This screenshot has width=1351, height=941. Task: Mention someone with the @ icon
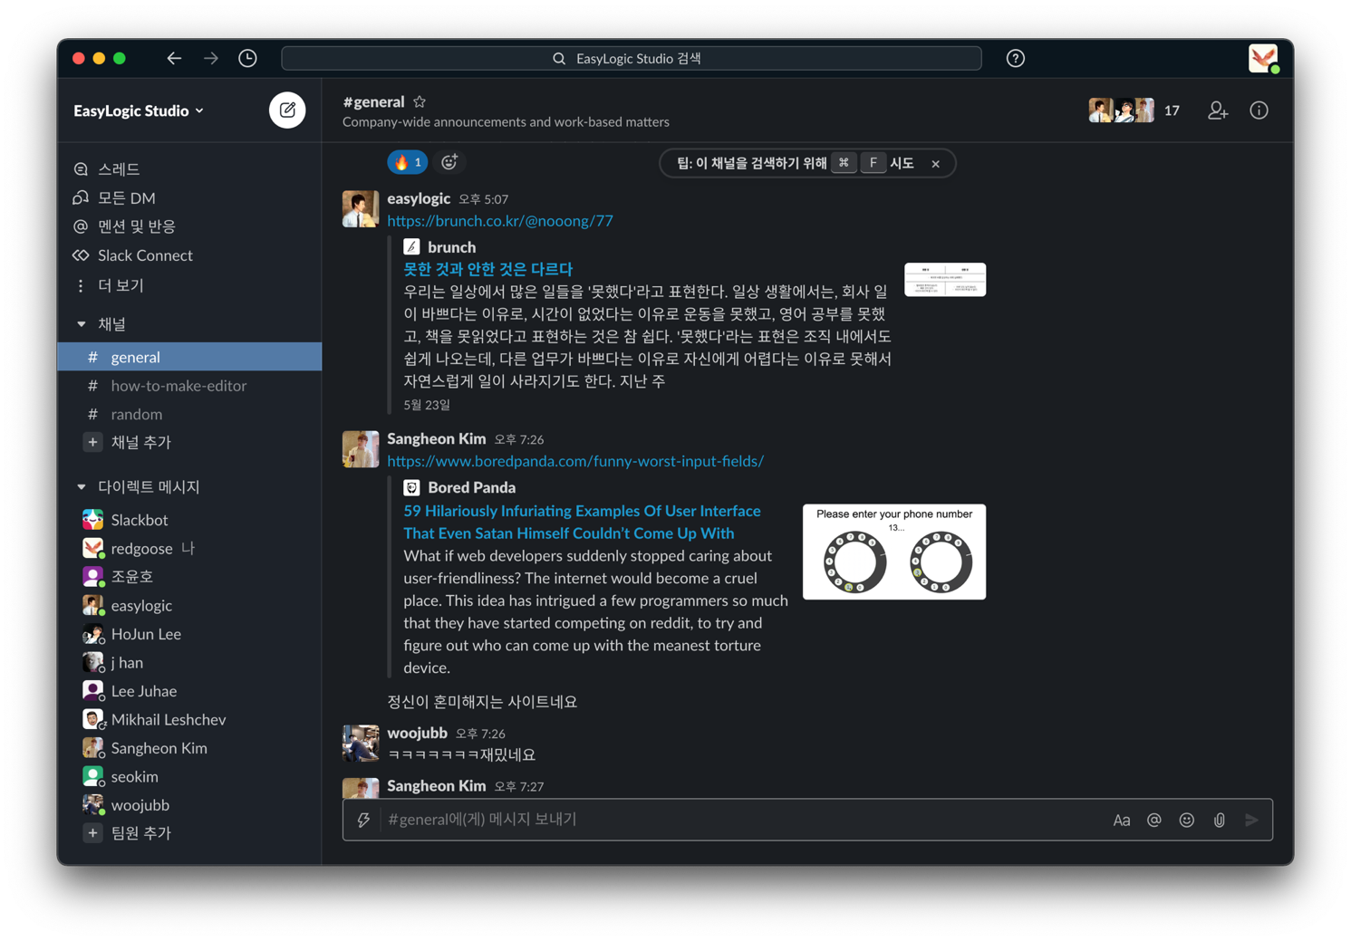tap(1153, 821)
